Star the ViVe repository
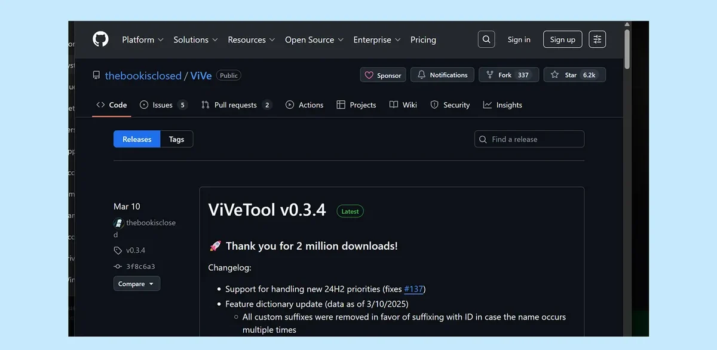717x350 pixels. pyautogui.click(x=574, y=75)
